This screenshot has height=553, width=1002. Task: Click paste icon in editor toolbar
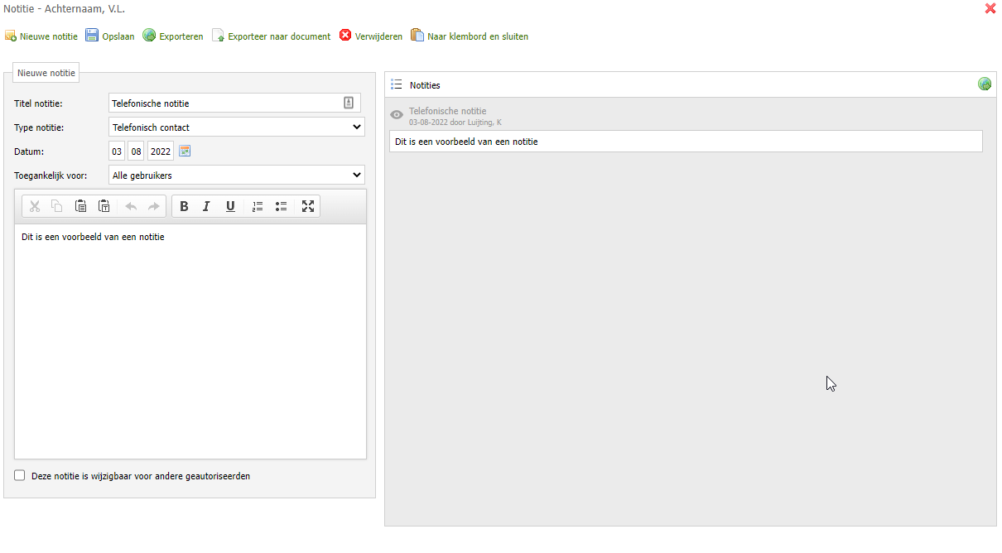81,207
